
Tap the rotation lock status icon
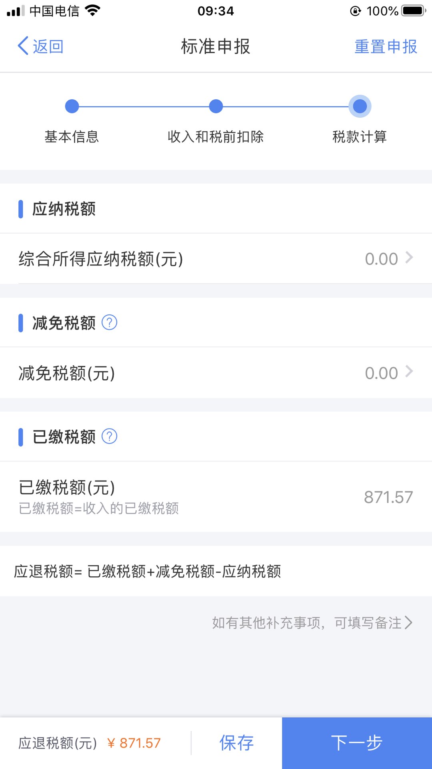point(355,11)
